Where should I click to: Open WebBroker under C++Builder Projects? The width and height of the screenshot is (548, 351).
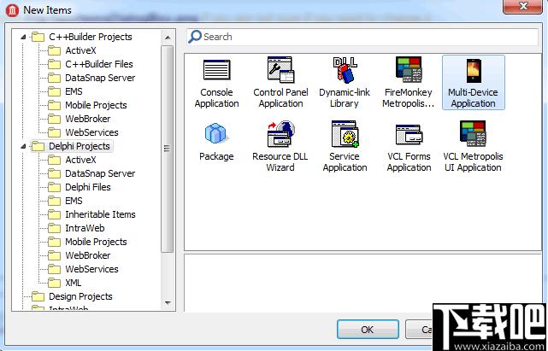80,119
